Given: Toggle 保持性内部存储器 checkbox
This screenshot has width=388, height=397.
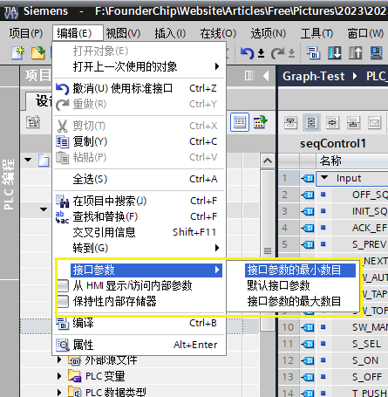Looking at the screenshot, I should tap(63, 301).
